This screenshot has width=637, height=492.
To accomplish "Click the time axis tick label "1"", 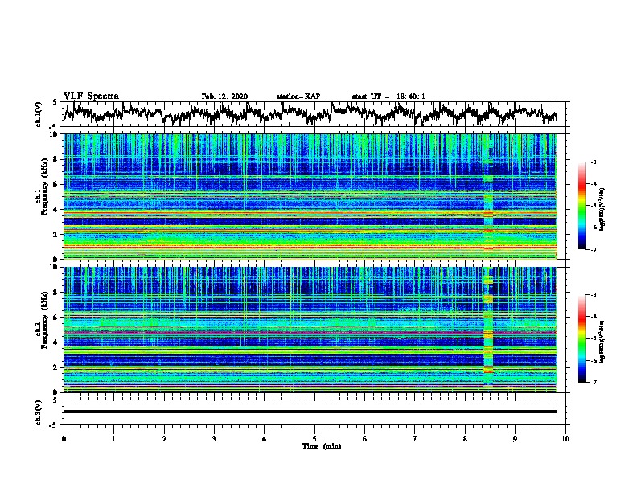I will [113, 439].
